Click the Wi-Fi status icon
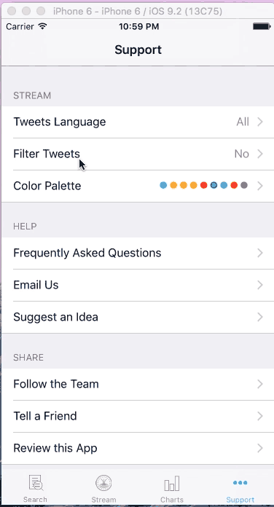 (x=42, y=26)
